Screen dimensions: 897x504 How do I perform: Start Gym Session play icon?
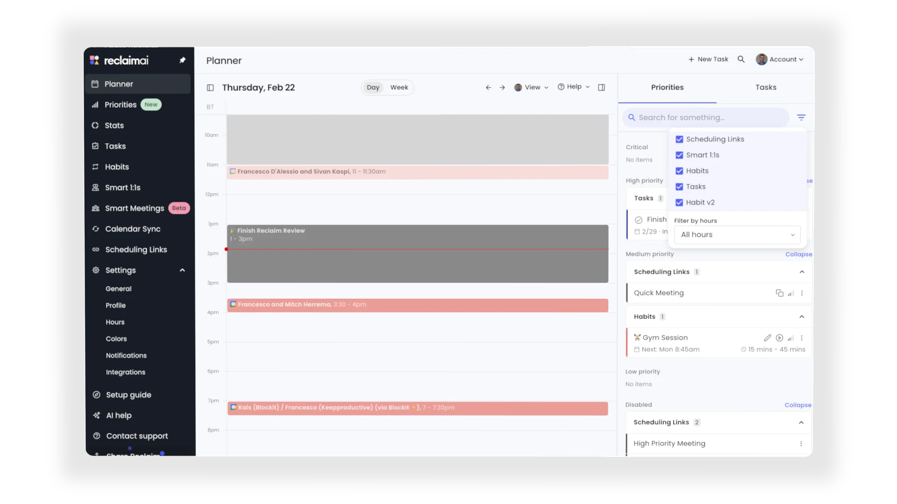779,338
